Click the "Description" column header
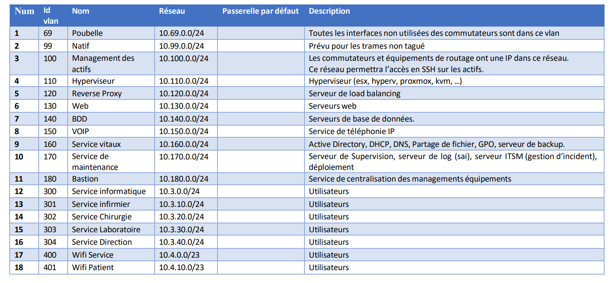The image size is (613, 283). coord(329,11)
